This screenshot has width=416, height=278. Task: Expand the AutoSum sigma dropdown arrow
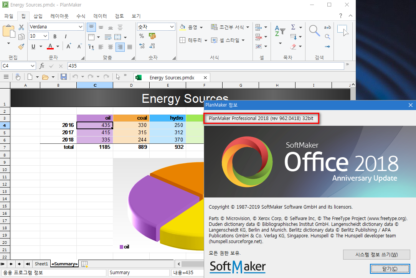tap(300, 27)
